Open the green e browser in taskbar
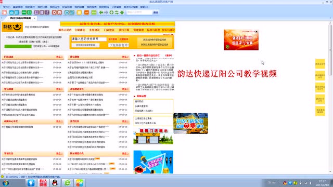The image size is (333, 187). point(67,183)
